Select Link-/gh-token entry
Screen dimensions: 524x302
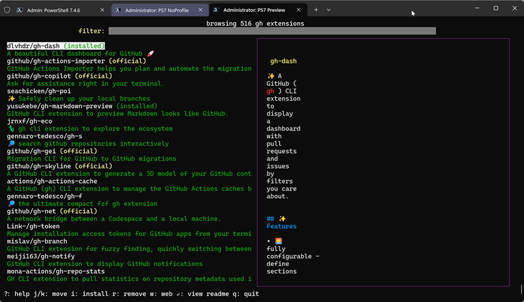click(33, 226)
